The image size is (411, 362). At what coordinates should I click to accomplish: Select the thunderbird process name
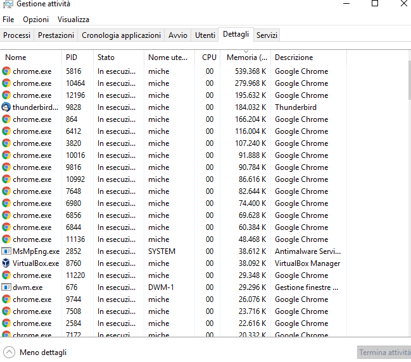point(35,107)
